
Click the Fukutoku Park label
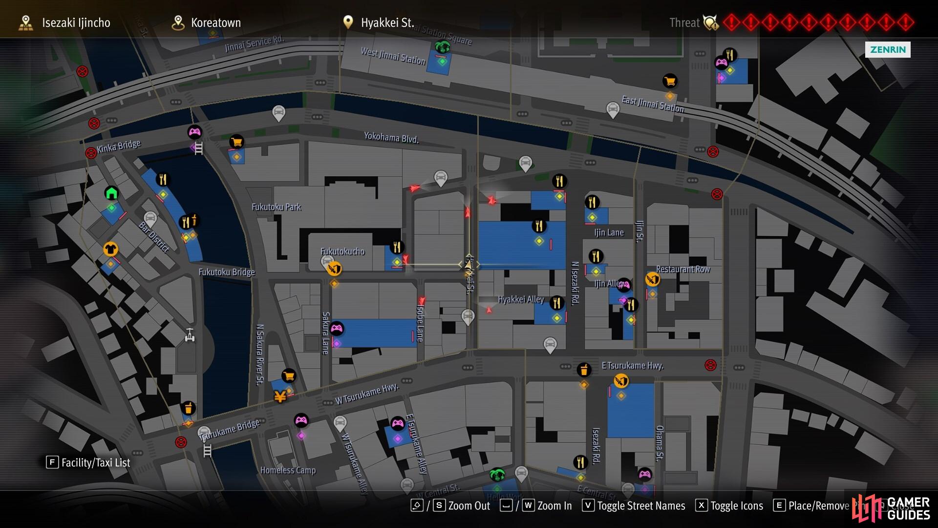(x=277, y=207)
